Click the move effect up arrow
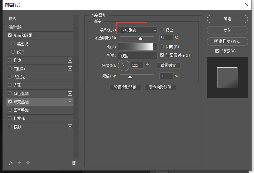Viewport: 254px width, 173px height. (x=19, y=163)
